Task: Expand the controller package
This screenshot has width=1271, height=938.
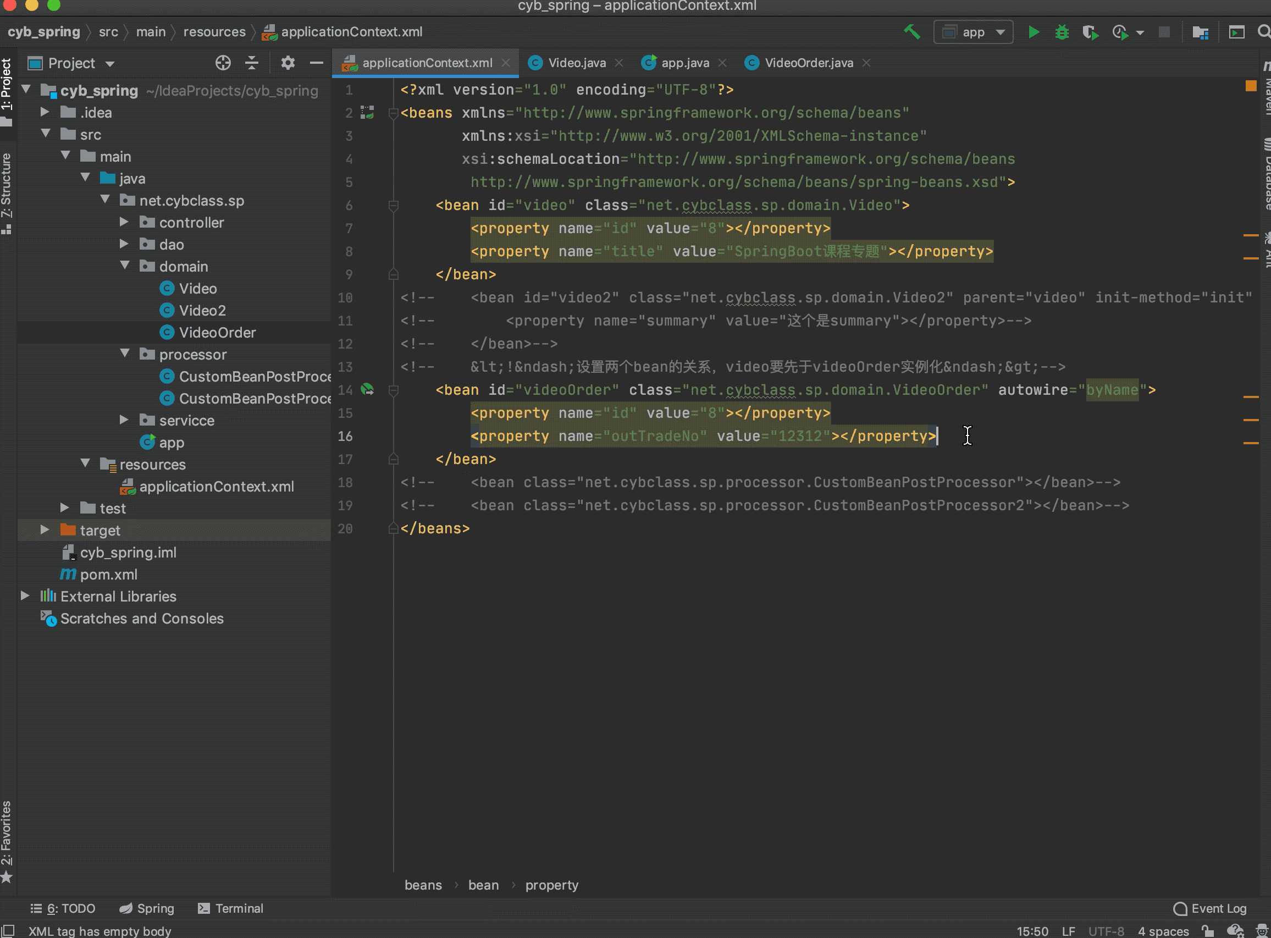Action: [124, 222]
